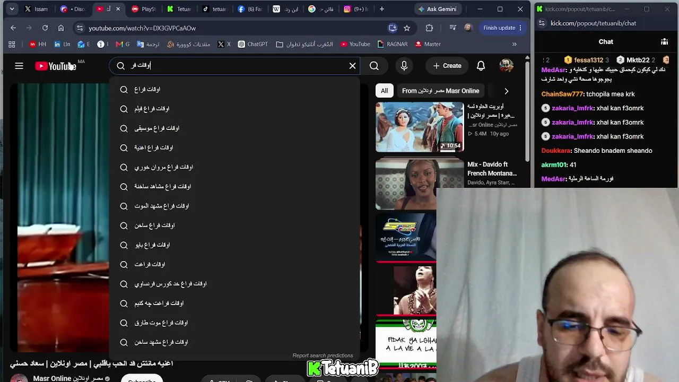Click ChainSaw777 username in Kick chat
This screenshot has height=382, width=679.
tap(562, 94)
